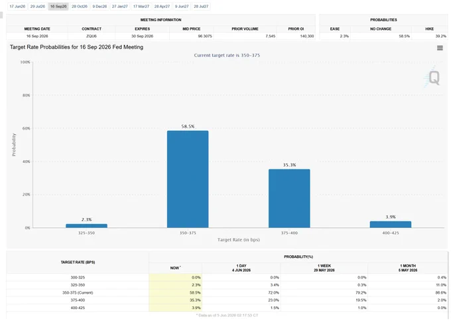
Task: Select the active 16 Sep26 meeting tab
Action: pyautogui.click(x=58, y=7)
